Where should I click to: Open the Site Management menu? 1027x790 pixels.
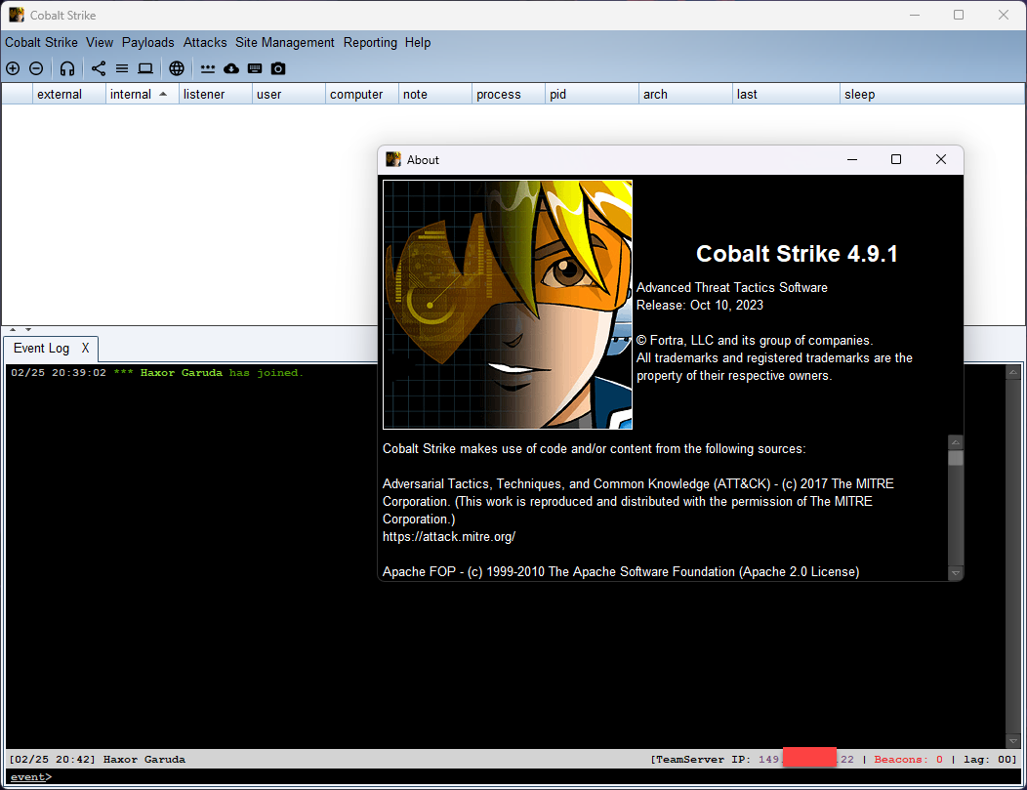pyautogui.click(x=285, y=43)
